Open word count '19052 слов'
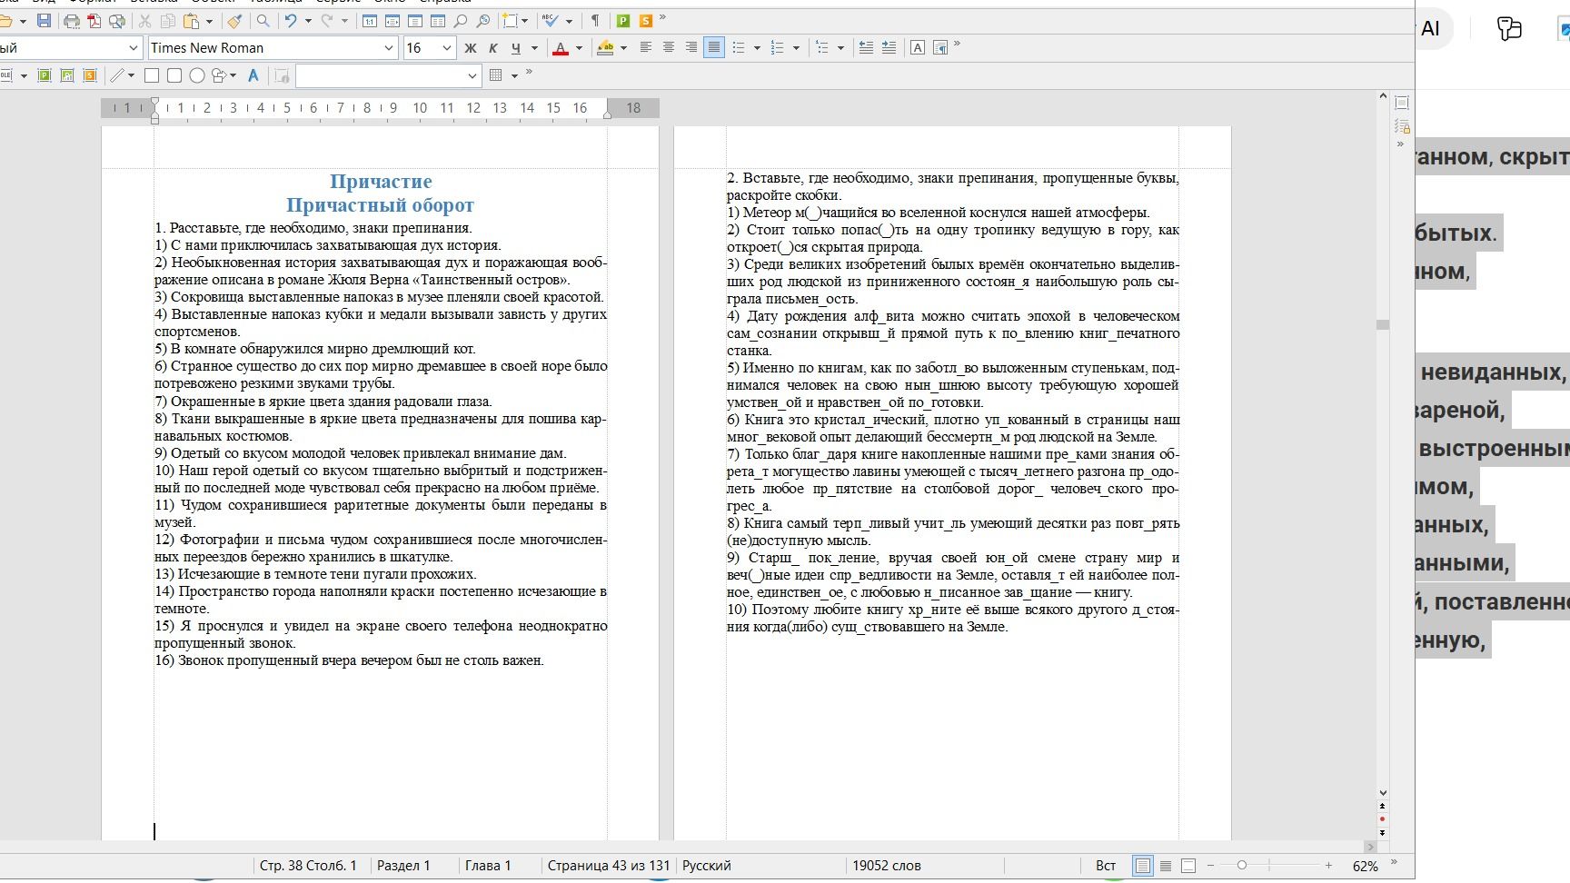This screenshot has width=1570, height=883. coord(887,866)
